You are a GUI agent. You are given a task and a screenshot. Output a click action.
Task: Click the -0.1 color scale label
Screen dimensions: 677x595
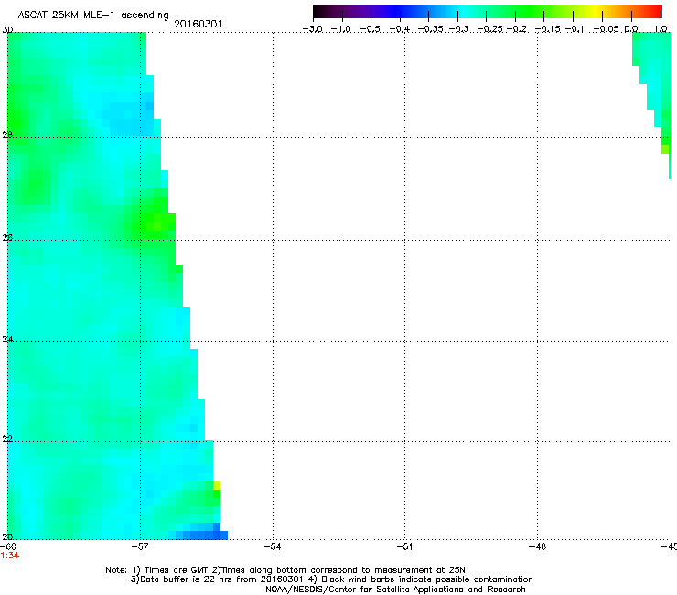[575, 29]
